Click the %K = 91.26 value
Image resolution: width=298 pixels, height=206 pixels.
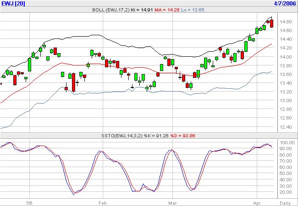(x=156, y=136)
